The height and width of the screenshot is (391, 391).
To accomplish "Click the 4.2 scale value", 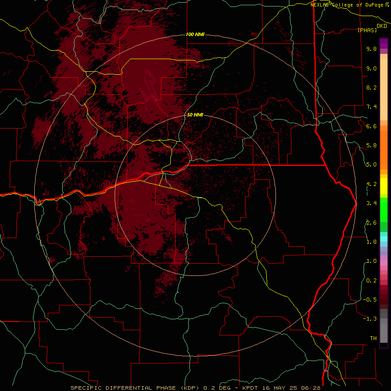I will point(371,184).
